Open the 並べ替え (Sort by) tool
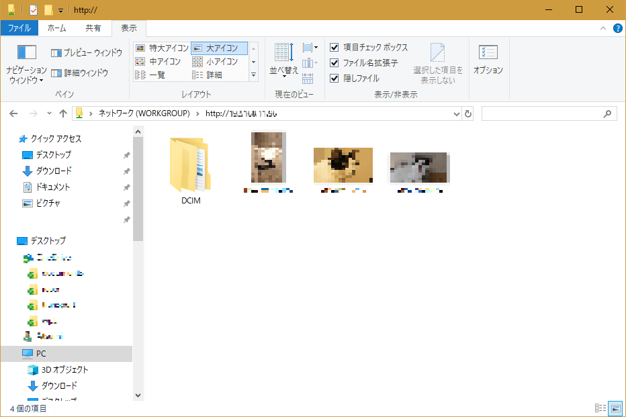This screenshot has width=626, height=417. tap(283, 59)
